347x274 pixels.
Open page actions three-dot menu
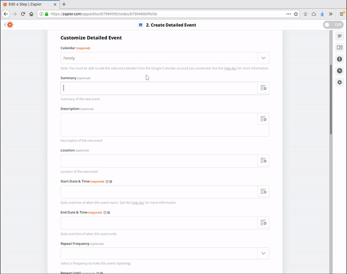pos(289,14)
